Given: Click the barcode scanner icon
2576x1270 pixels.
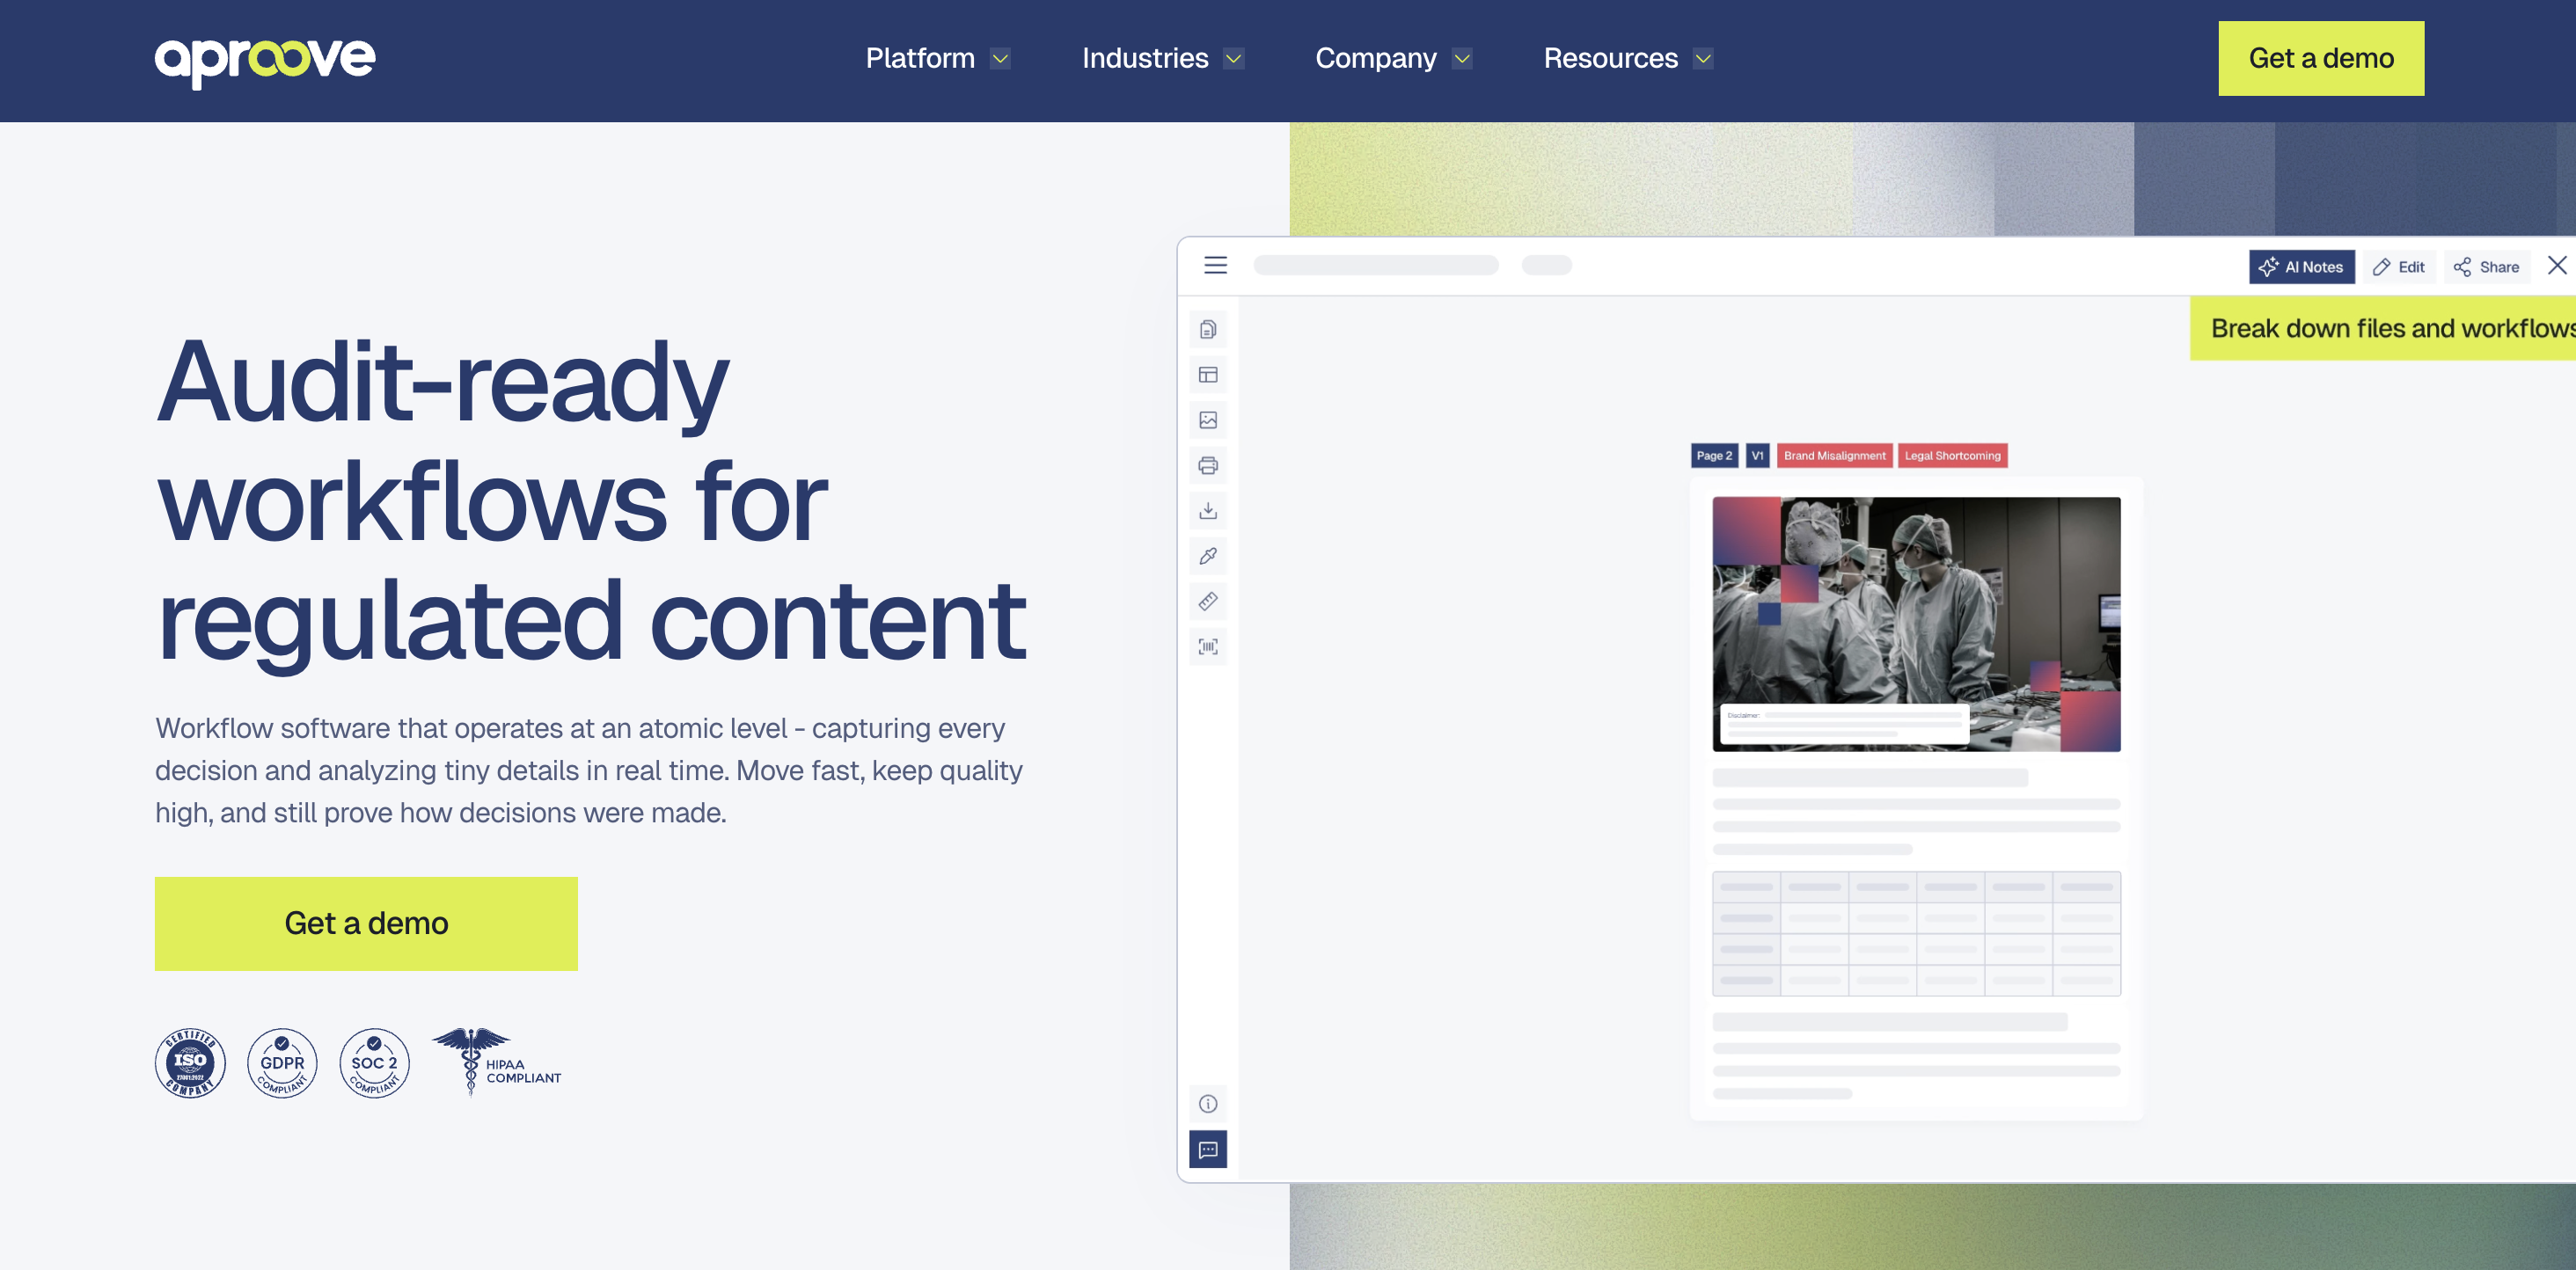Looking at the screenshot, I should [1208, 647].
